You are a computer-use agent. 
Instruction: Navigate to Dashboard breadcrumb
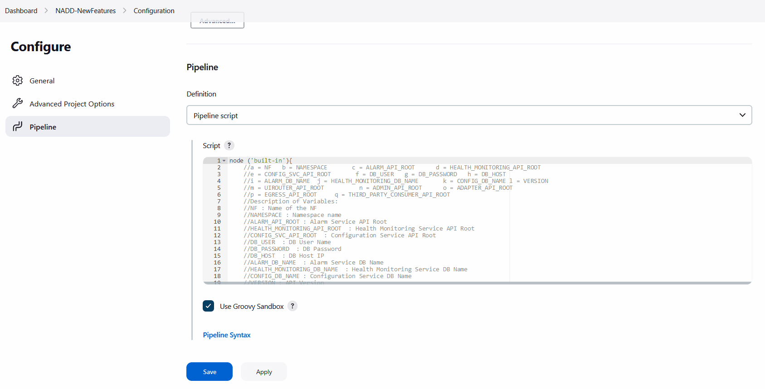(21, 10)
